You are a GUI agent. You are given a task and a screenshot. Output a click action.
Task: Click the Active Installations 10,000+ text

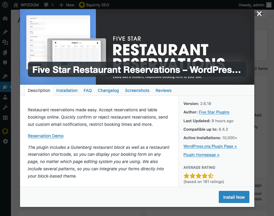pyautogui.click(x=210, y=138)
